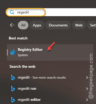
Task: Select the All filter tab
Action: click(23, 25)
